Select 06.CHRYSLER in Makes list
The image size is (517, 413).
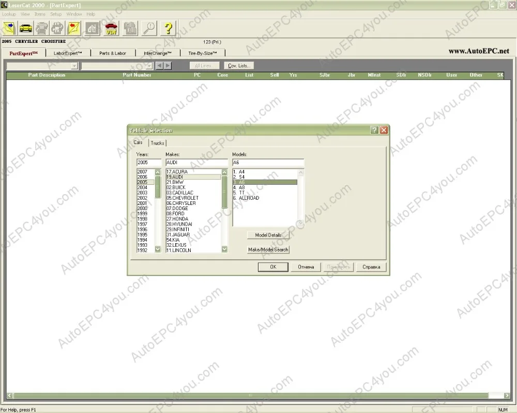coord(193,203)
